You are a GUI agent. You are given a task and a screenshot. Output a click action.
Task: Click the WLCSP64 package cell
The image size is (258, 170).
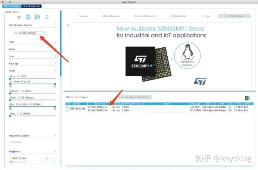click(x=195, y=111)
